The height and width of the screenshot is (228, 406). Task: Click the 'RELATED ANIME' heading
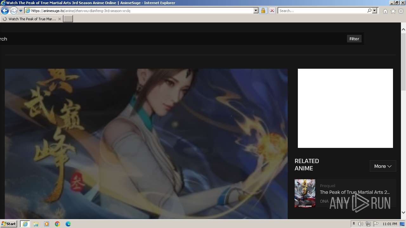coord(307,165)
